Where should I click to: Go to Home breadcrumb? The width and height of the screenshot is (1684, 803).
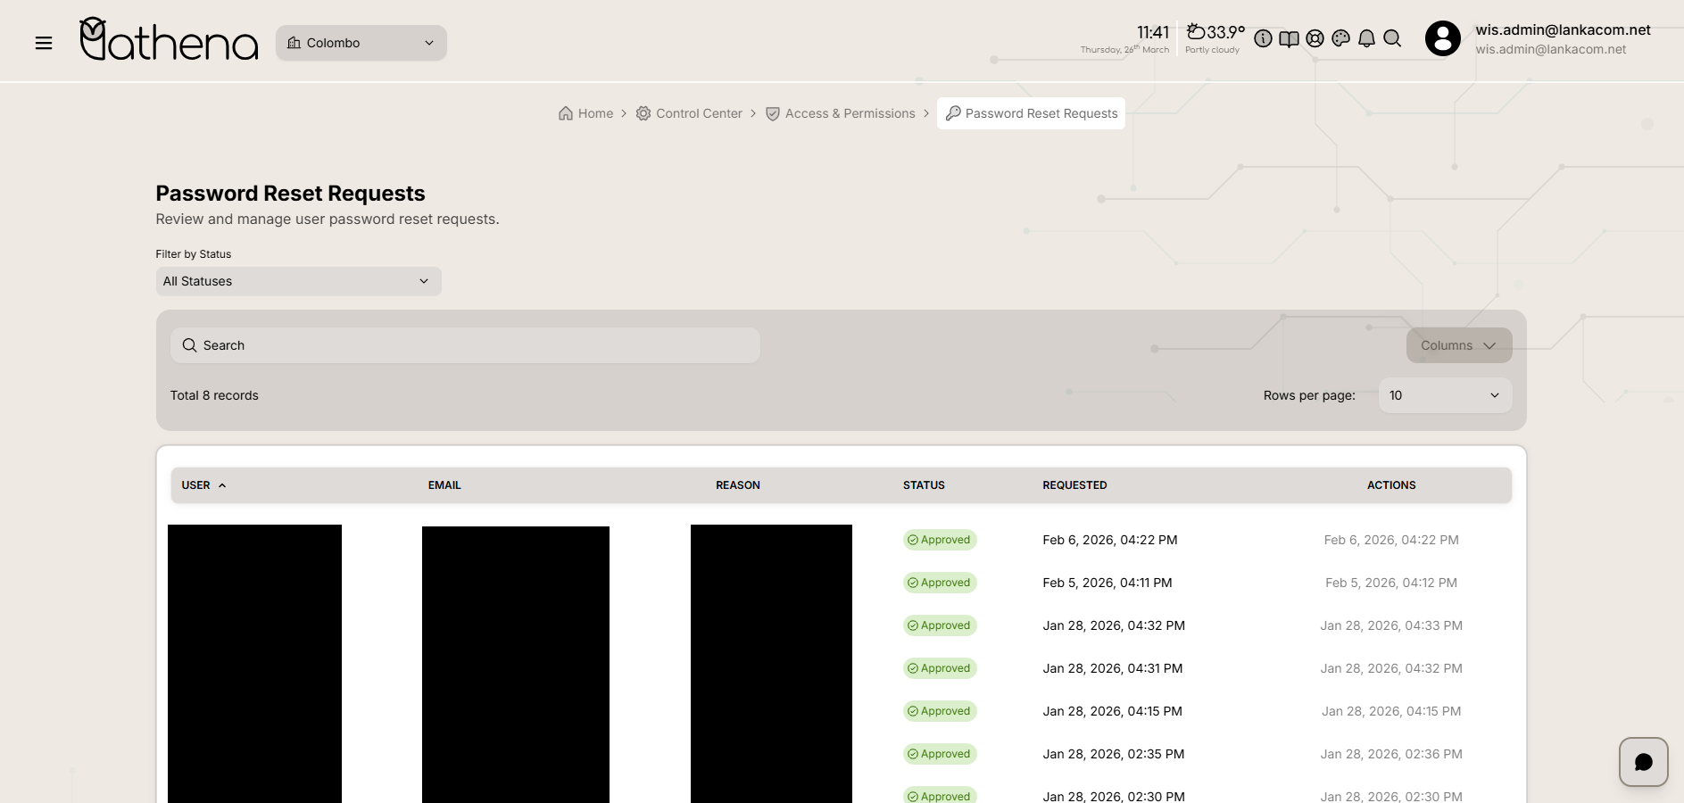pyautogui.click(x=586, y=113)
